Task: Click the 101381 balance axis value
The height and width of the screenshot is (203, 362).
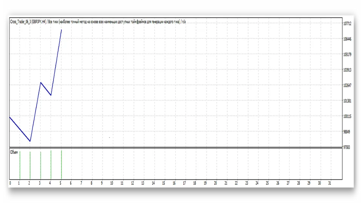Action: [347, 101]
